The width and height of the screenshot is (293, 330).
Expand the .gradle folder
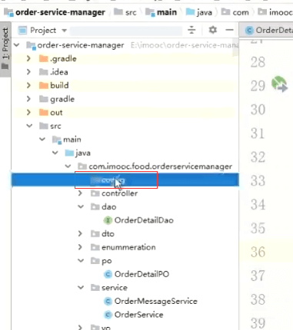tap(28, 58)
